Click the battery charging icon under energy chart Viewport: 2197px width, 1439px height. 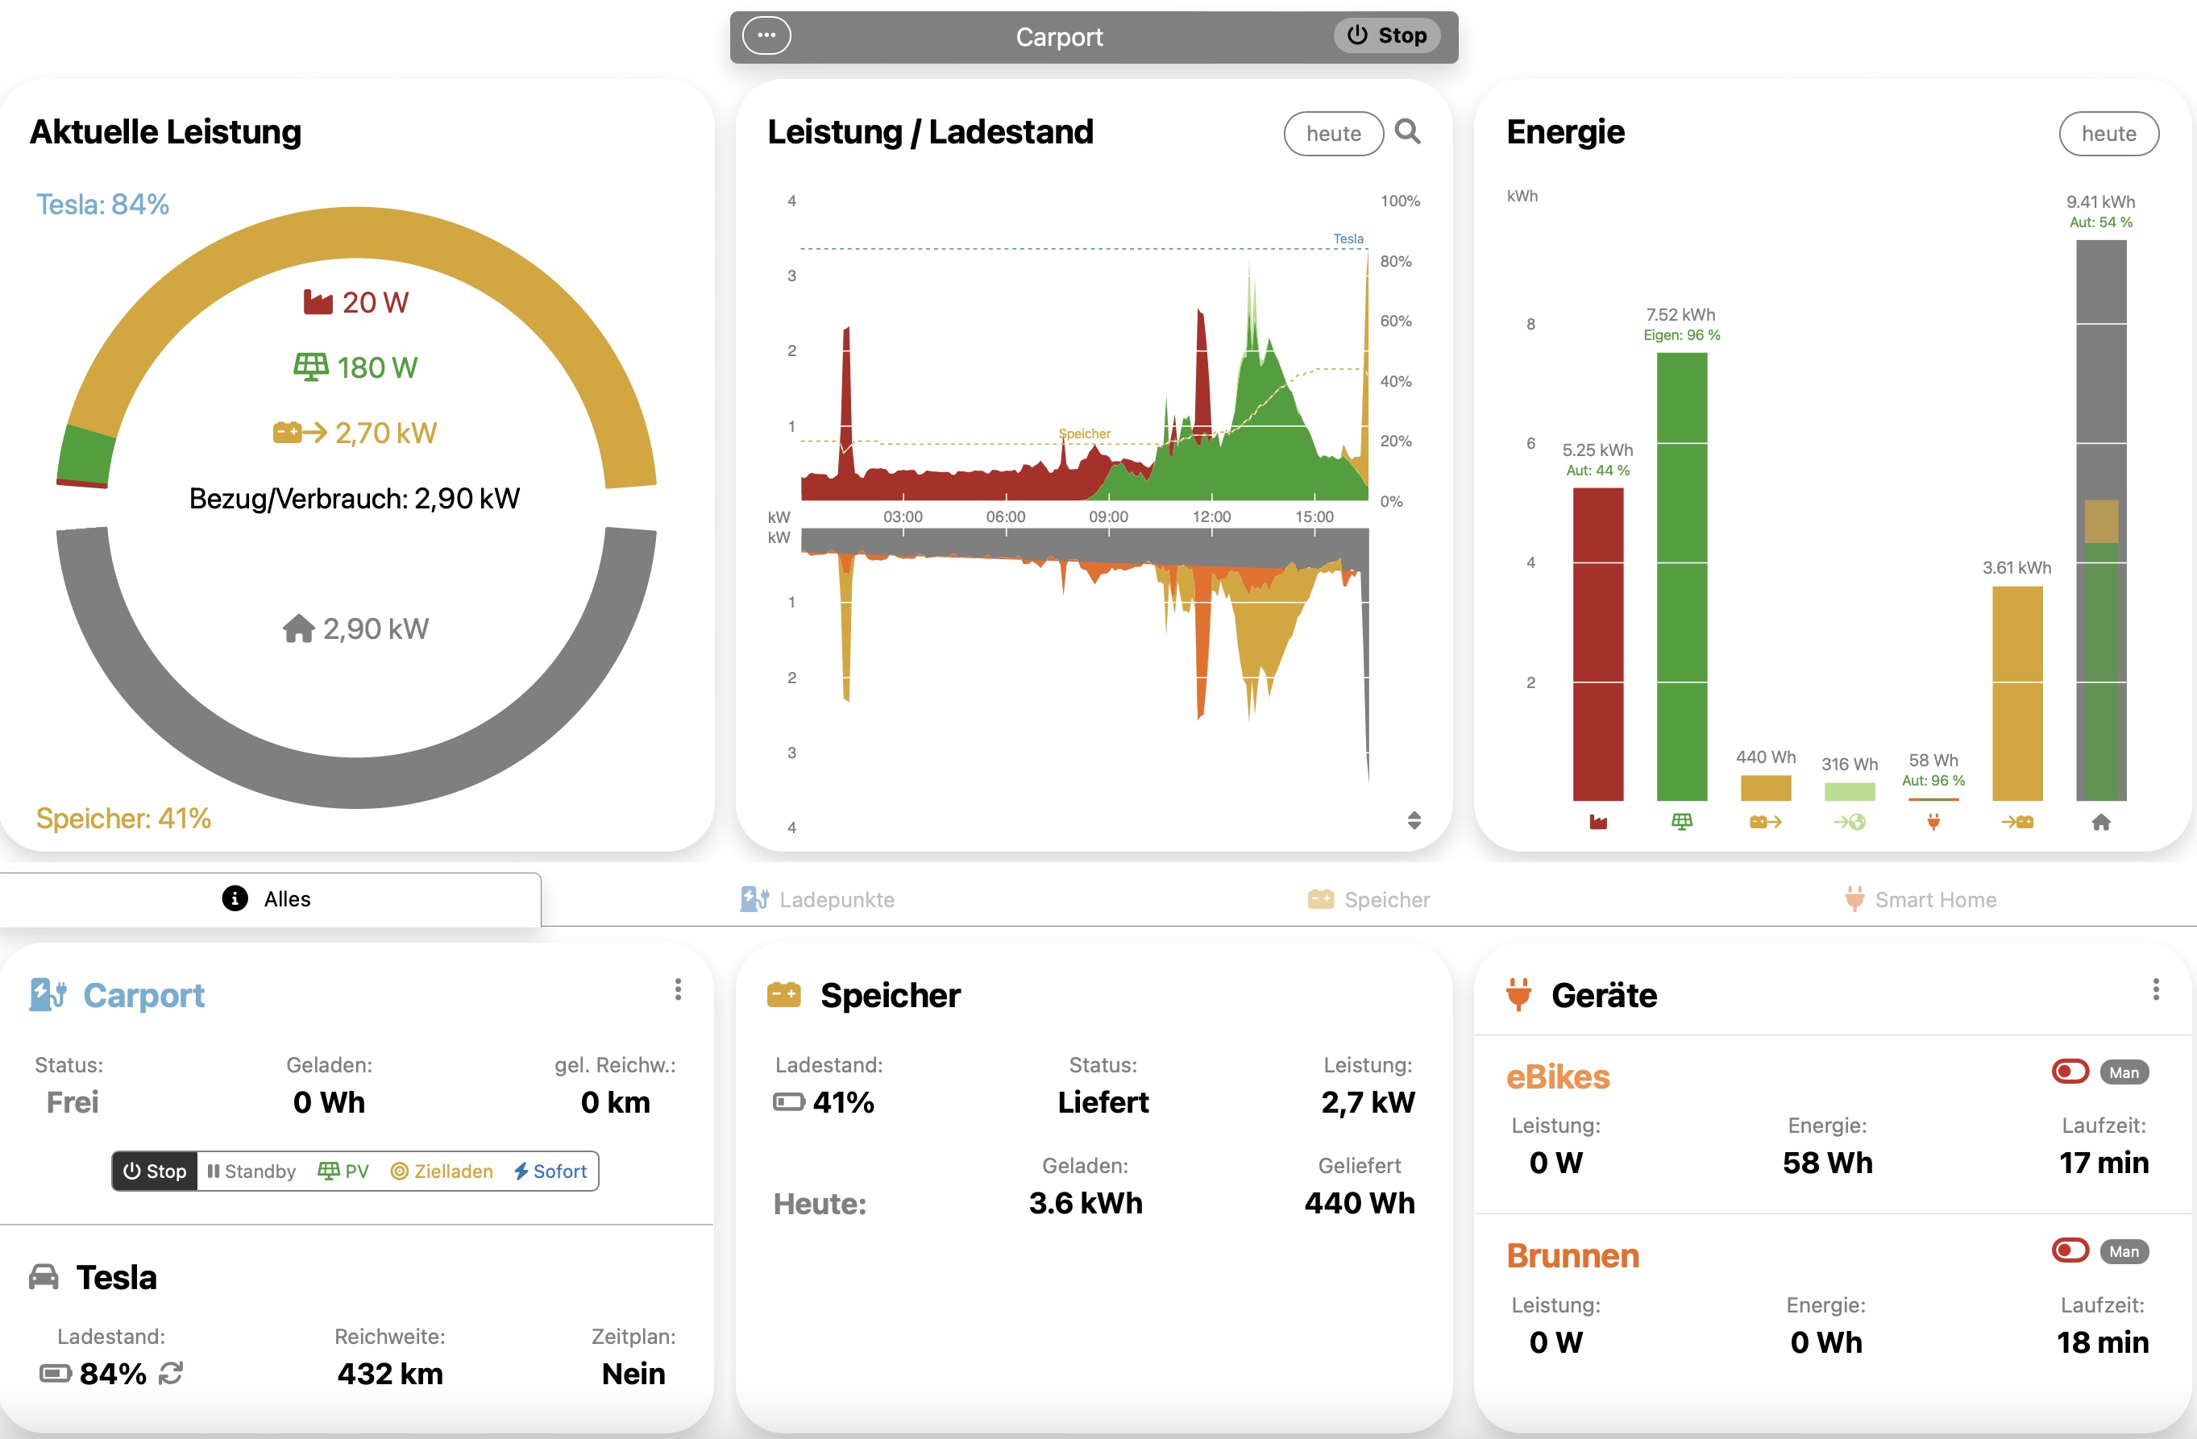[2017, 822]
